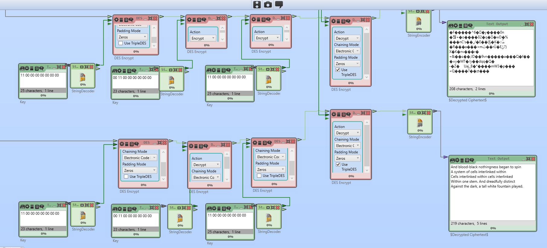Click the purple input connector of poem Text Output
Screen dimensions: 547x248
(445, 157)
